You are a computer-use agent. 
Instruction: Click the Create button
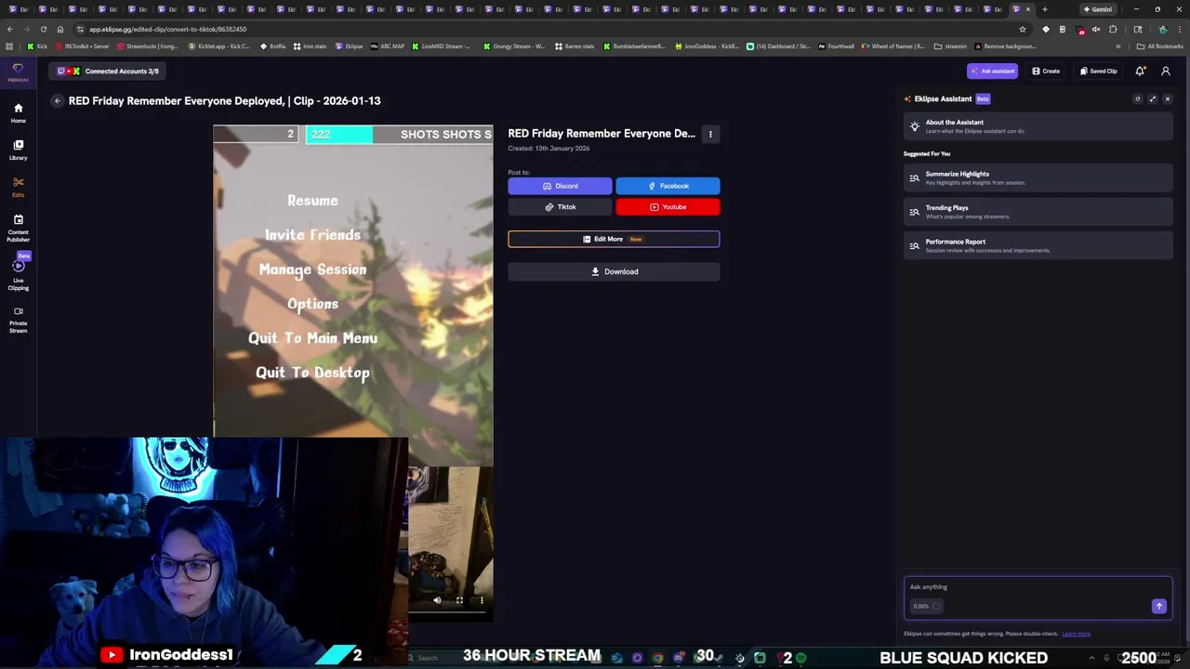(1045, 71)
